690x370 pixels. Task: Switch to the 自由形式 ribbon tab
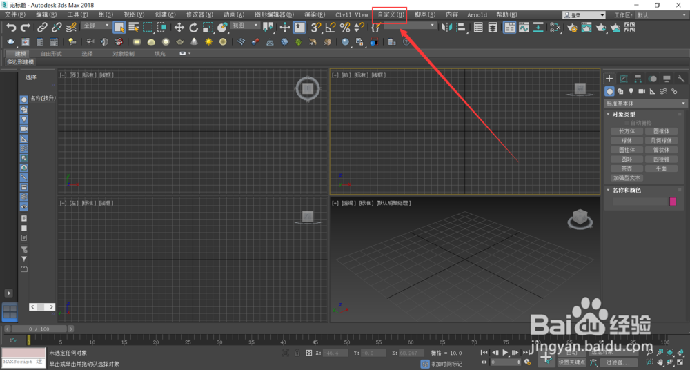click(x=51, y=54)
